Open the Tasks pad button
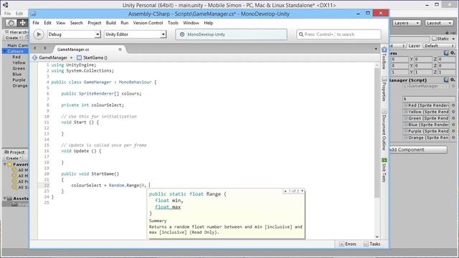The height and width of the screenshot is (258, 459). tap(372, 244)
